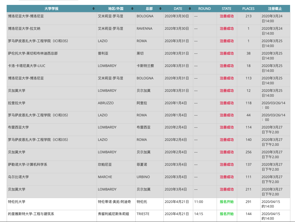The width and height of the screenshot is (295, 222).
Task: Click 注册成功 in the 乌尔比诺大学 row
Action: click(227, 177)
